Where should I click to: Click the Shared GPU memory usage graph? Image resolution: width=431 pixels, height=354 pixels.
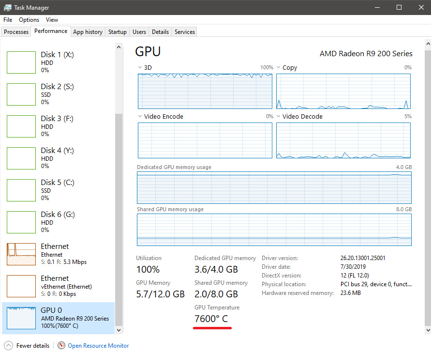click(x=274, y=230)
